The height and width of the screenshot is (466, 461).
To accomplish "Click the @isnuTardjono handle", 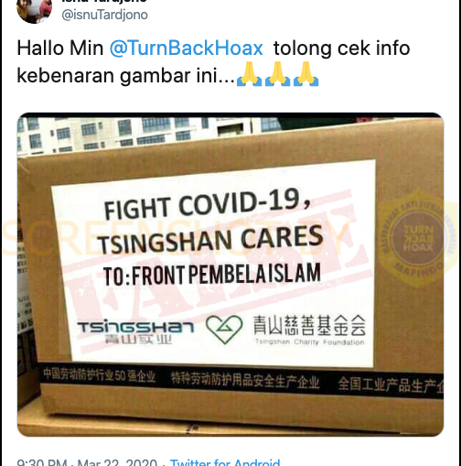I will (105, 15).
